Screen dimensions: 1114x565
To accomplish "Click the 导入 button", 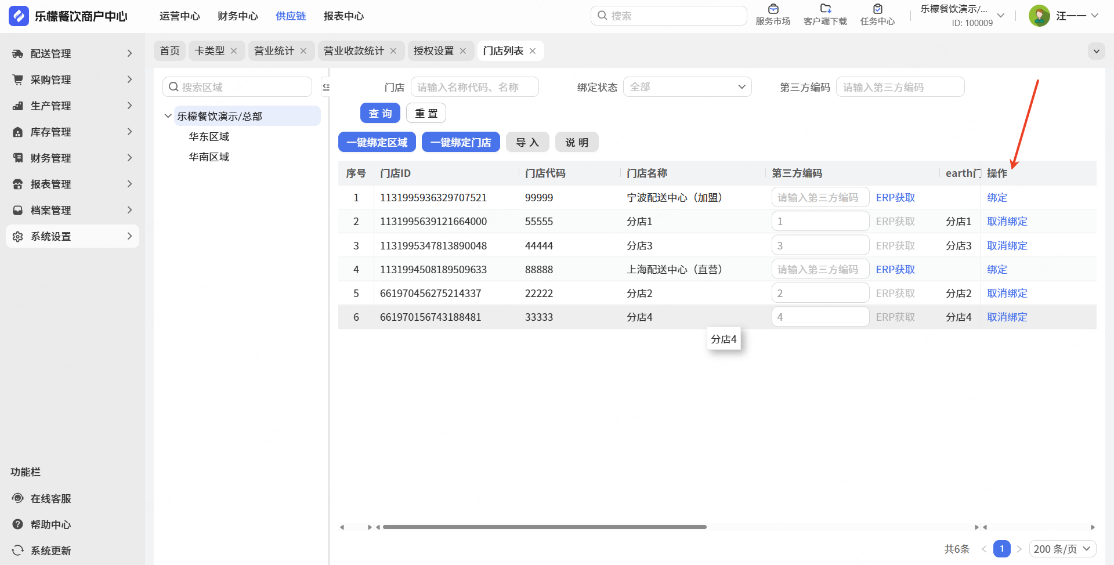I will (x=527, y=142).
